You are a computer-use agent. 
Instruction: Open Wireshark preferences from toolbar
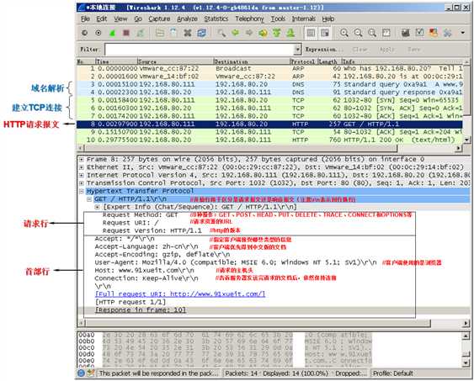[447, 33]
